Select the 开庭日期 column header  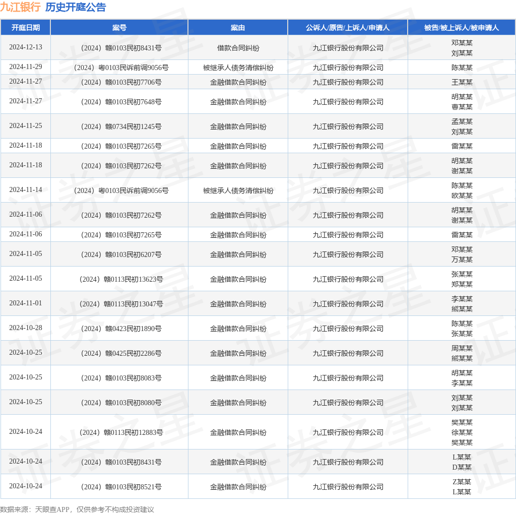point(26,28)
